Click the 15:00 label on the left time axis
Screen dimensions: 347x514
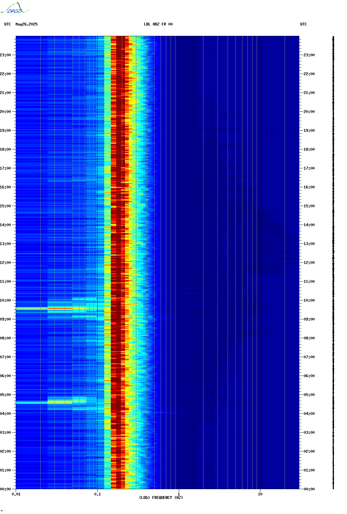point(5,206)
